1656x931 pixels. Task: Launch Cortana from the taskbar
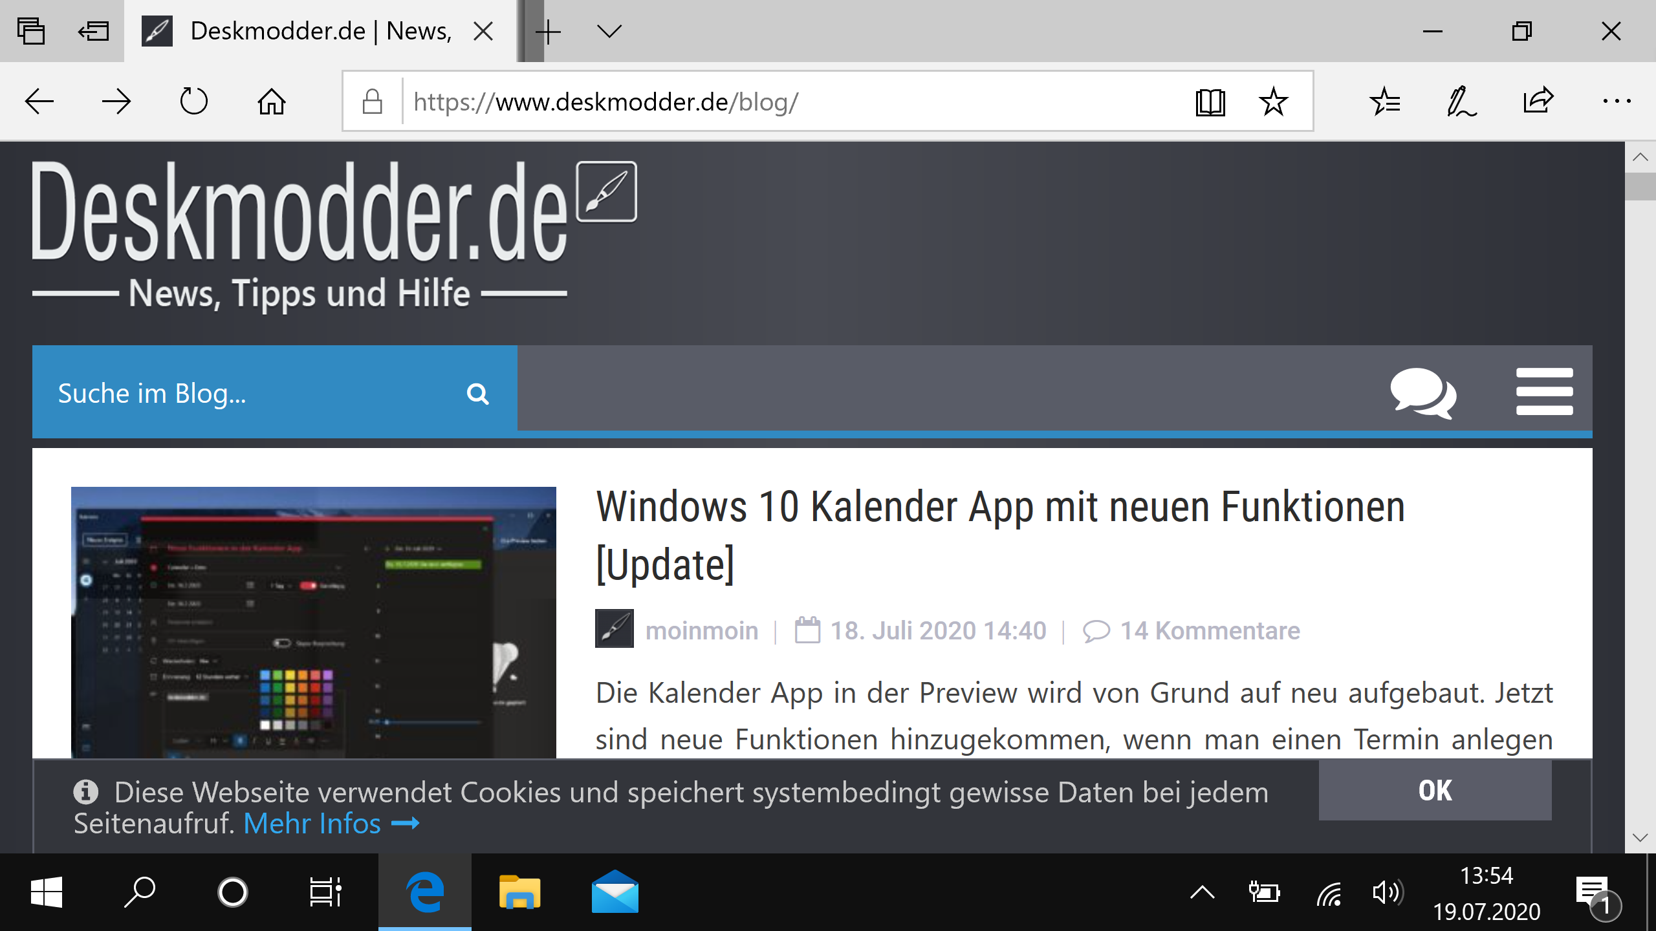[x=233, y=892]
